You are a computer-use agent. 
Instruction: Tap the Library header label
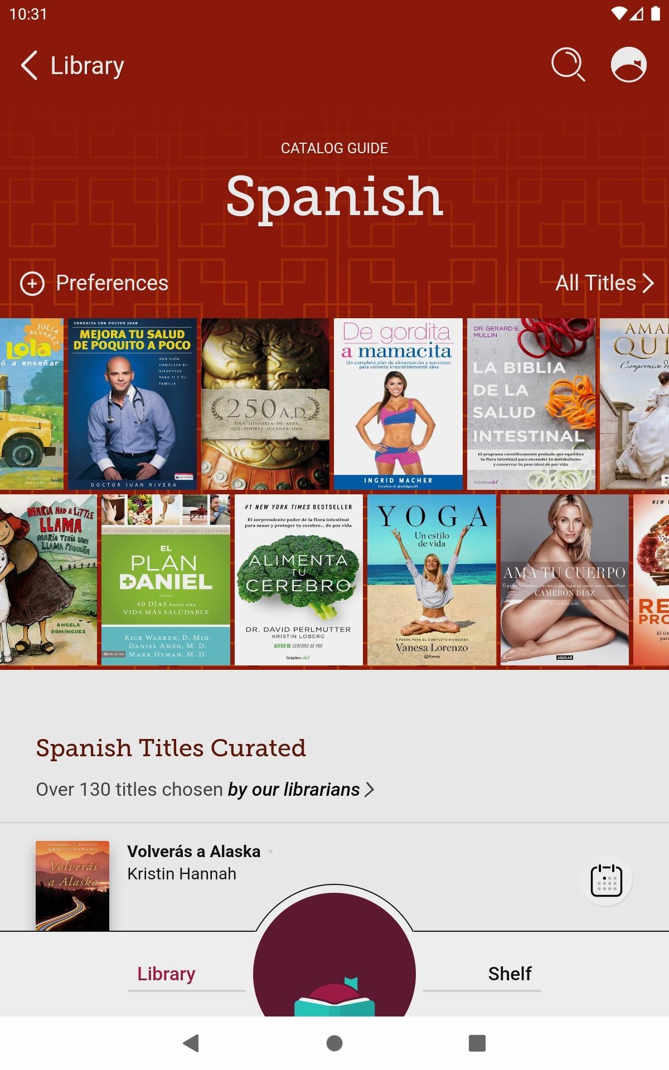[88, 65]
